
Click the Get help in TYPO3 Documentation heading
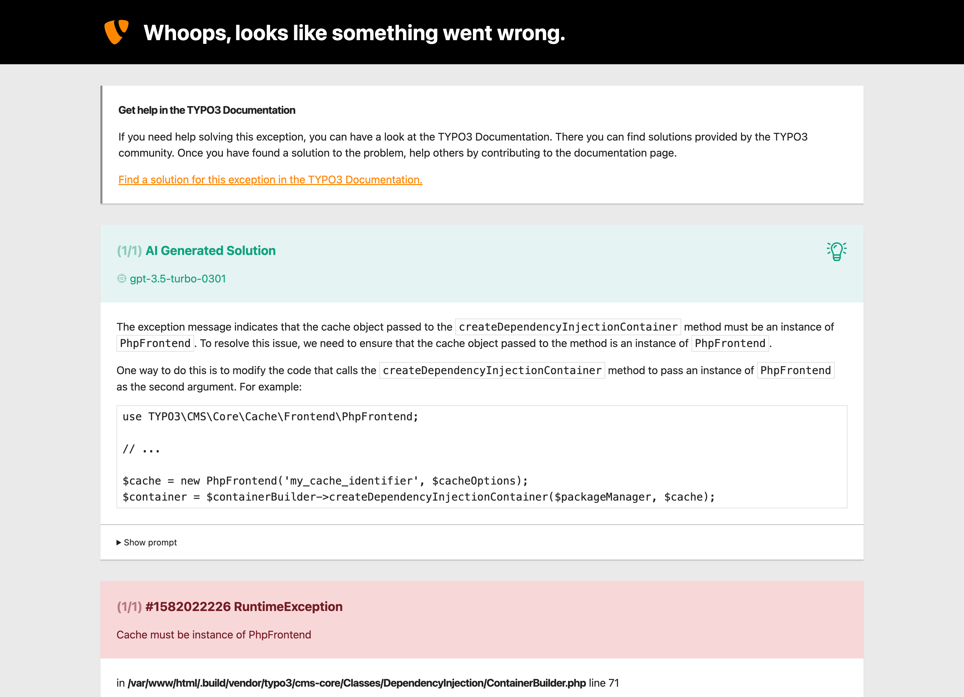click(x=207, y=110)
